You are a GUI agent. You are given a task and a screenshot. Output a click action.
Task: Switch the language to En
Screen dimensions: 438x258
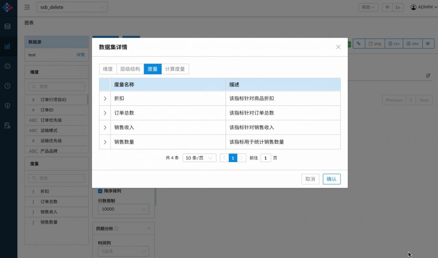(x=398, y=7)
